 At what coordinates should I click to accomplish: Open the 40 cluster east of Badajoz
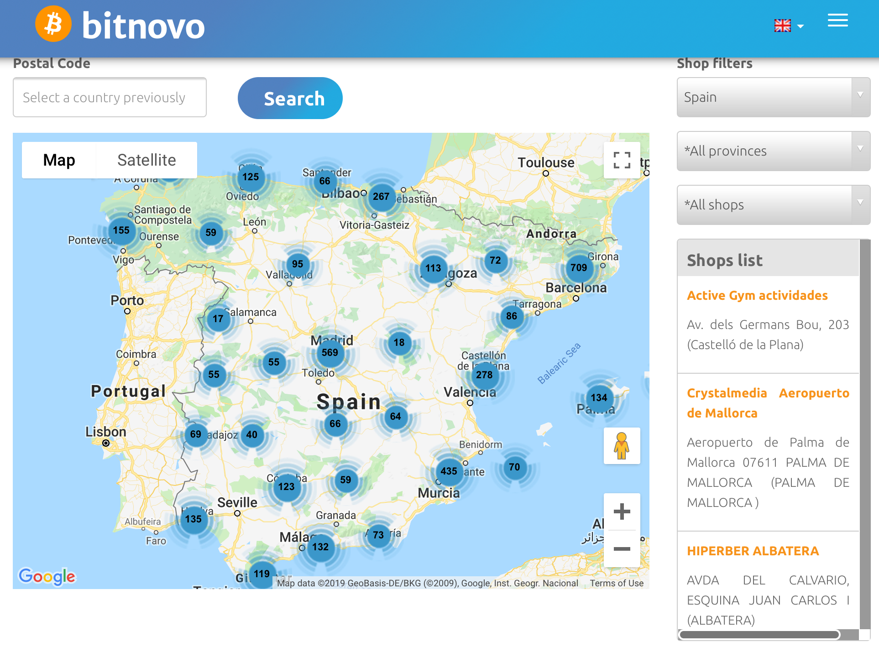click(x=252, y=435)
